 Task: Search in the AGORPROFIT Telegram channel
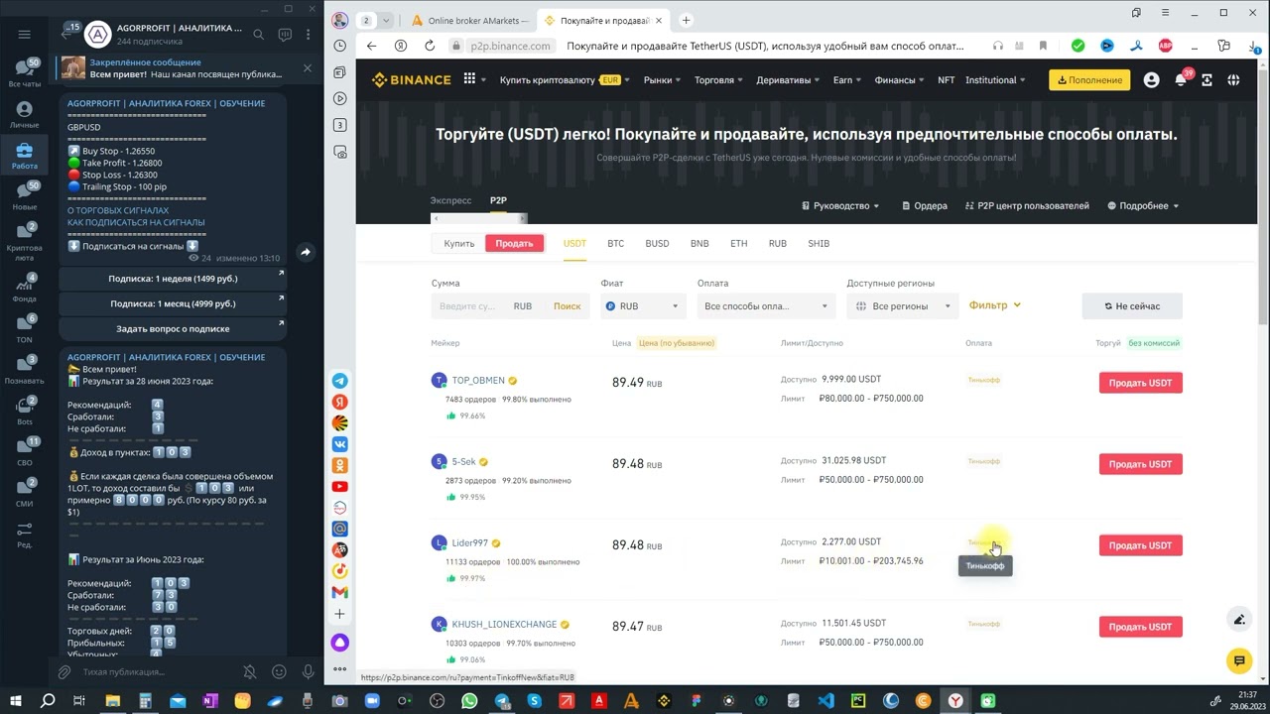258,34
